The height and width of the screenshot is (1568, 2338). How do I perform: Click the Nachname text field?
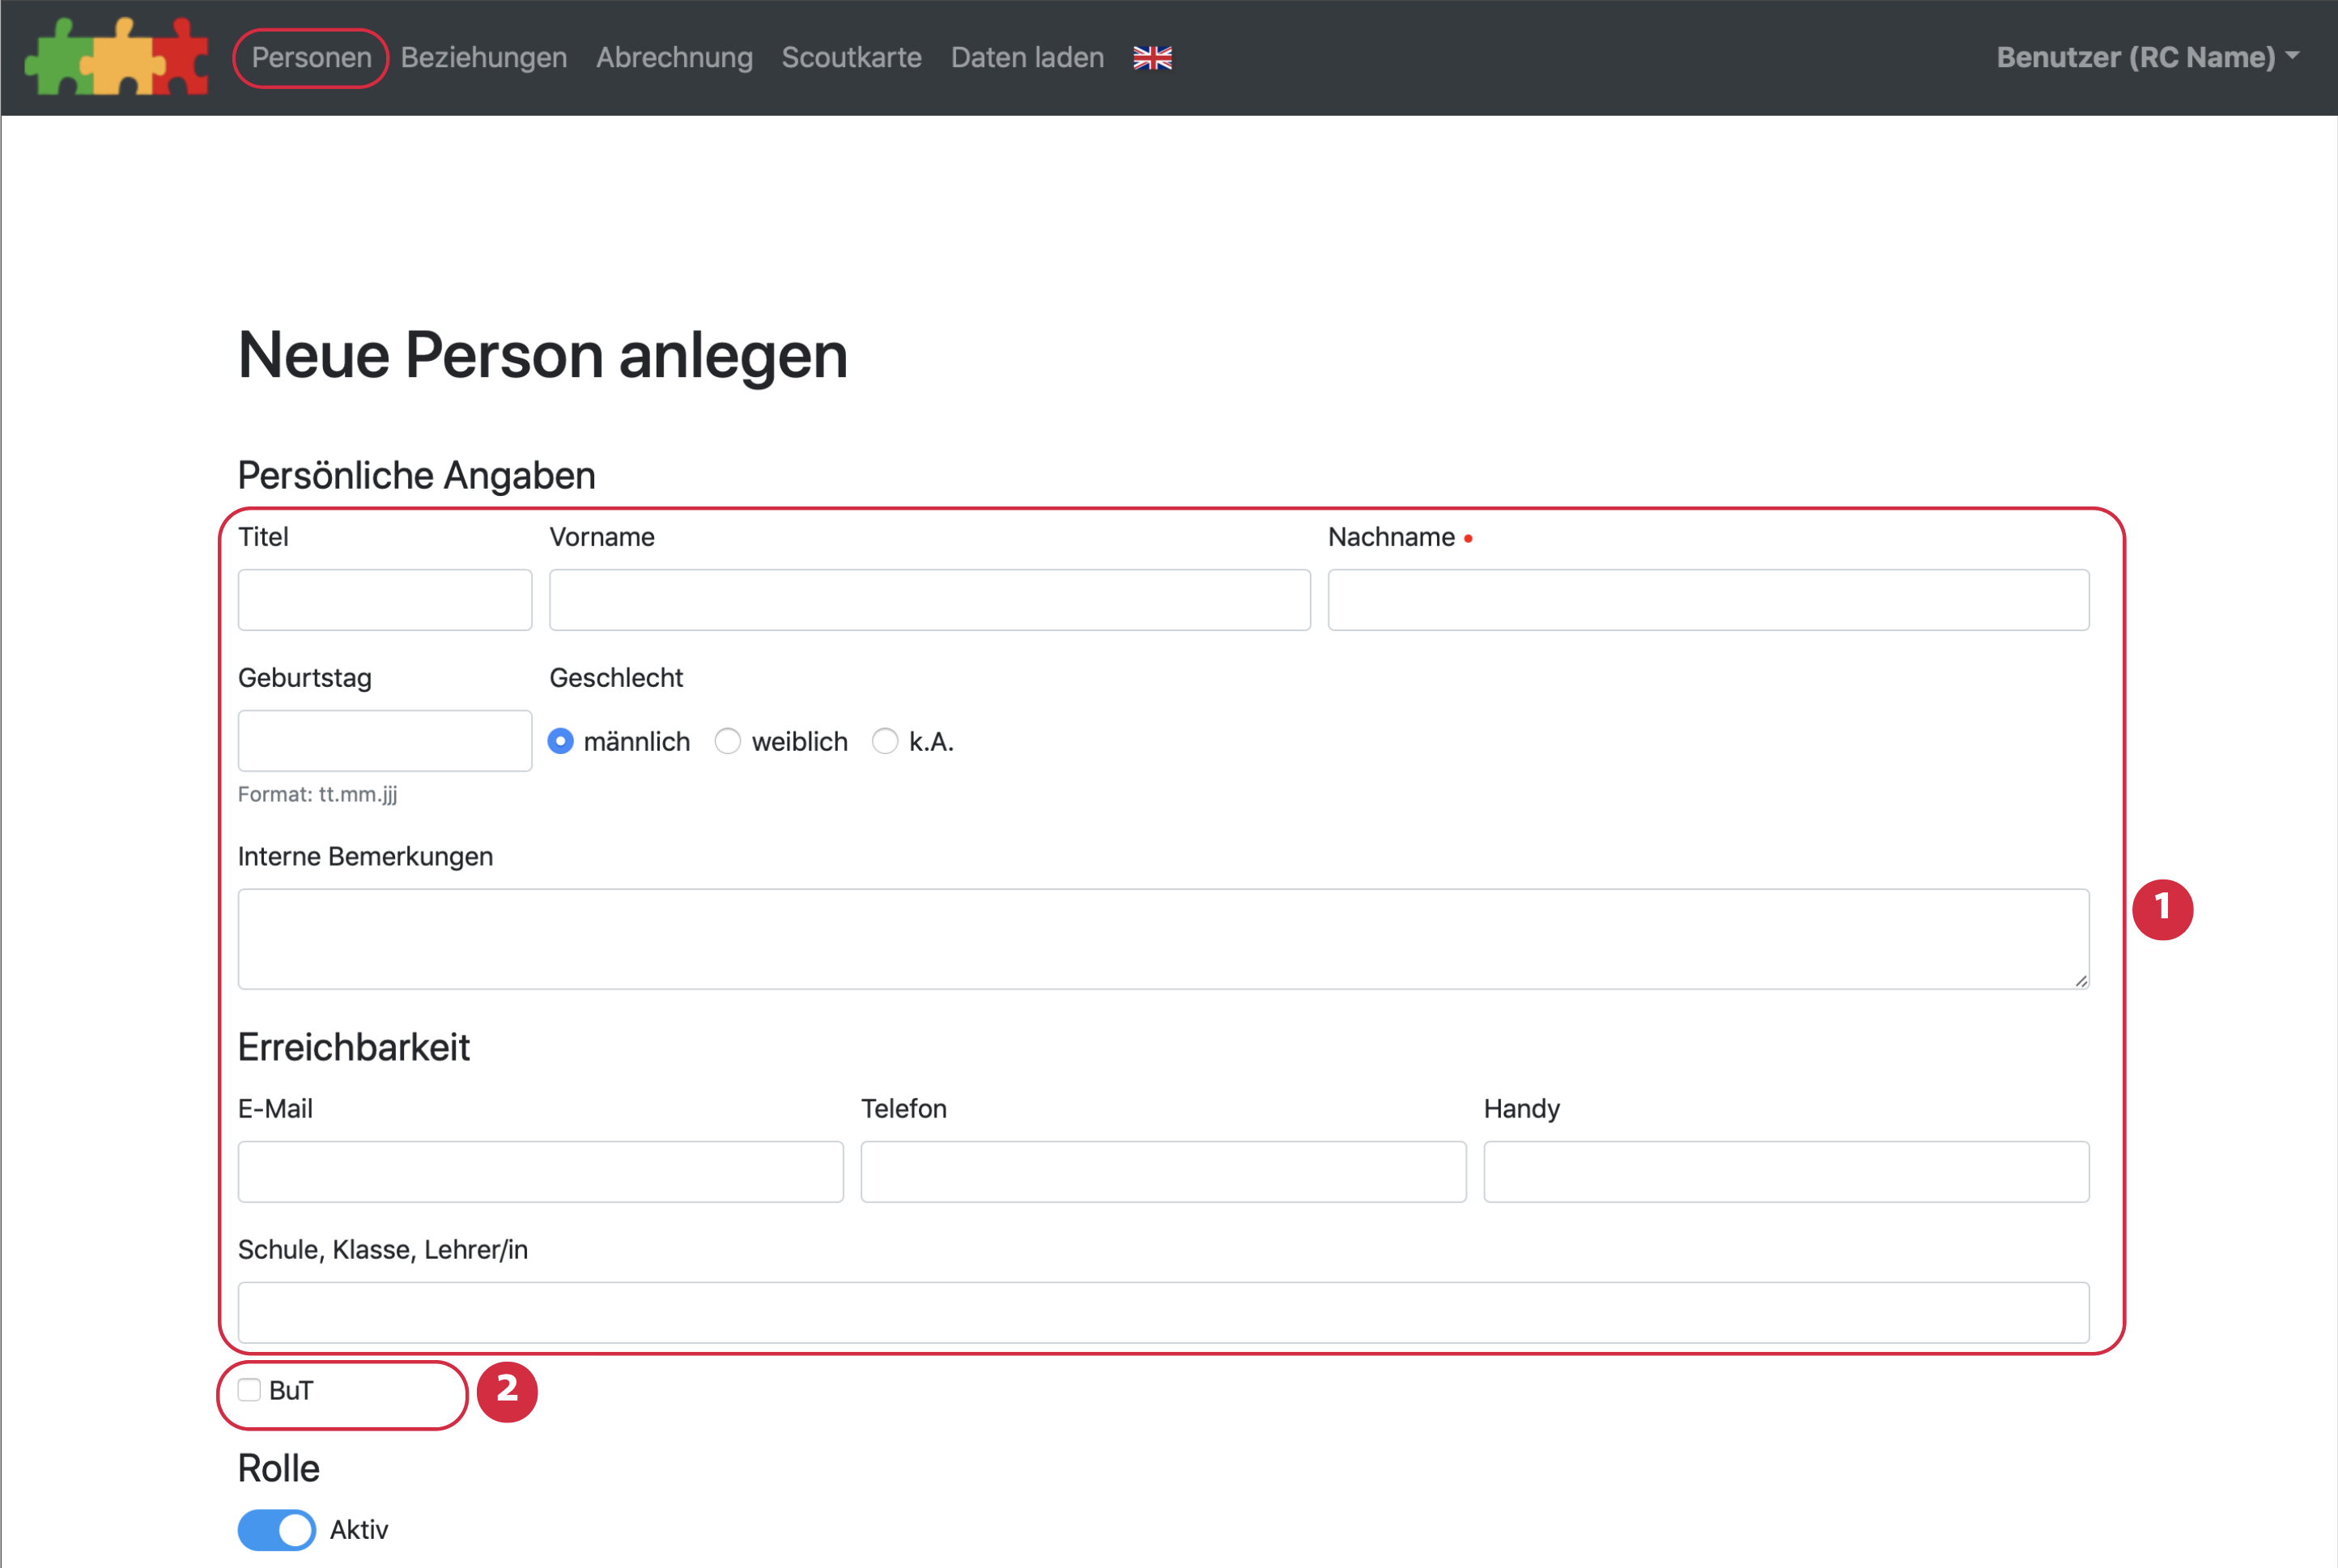tap(1707, 600)
